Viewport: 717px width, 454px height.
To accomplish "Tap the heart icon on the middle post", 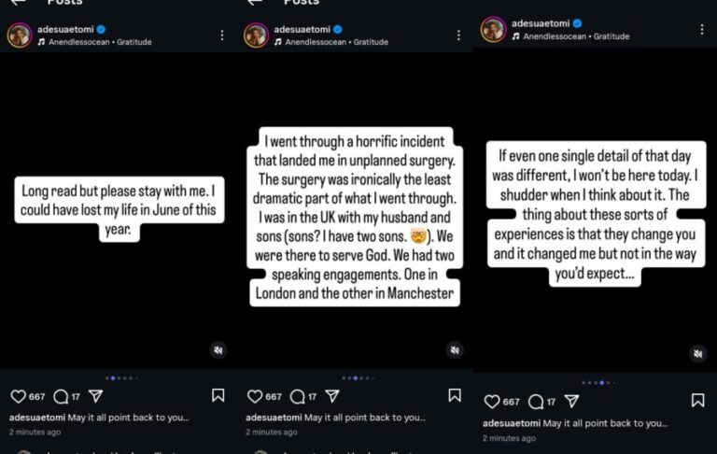I will coord(254,396).
